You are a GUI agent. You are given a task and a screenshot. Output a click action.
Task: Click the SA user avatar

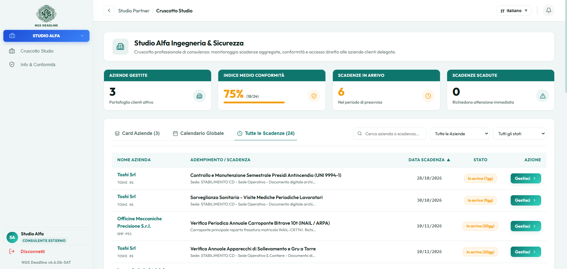(x=12, y=237)
